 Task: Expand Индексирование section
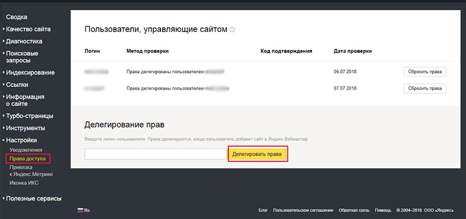pos(30,72)
